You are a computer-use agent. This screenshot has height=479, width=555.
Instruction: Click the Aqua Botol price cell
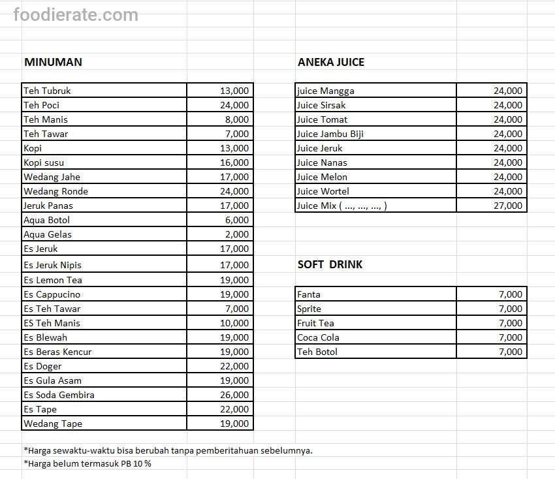pos(220,220)
